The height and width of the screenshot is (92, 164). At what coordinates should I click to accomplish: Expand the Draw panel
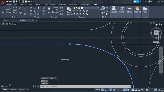[x=14, y=17]
